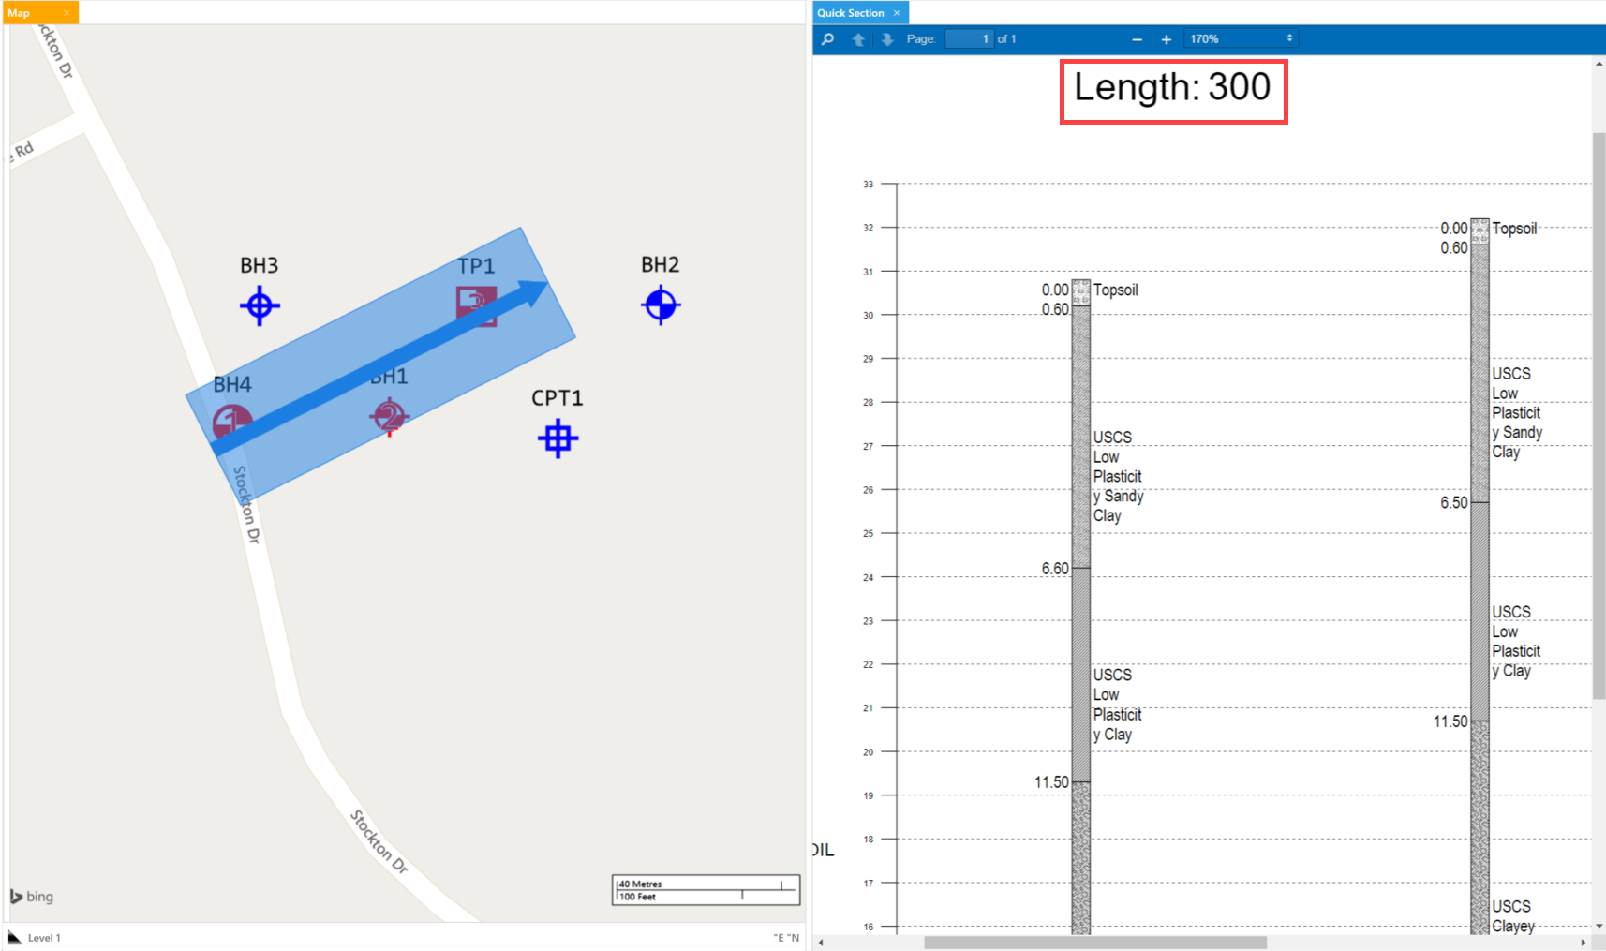1606x951 pixels.
Task: Click the BH4 label text
Action: pos(232,384)
